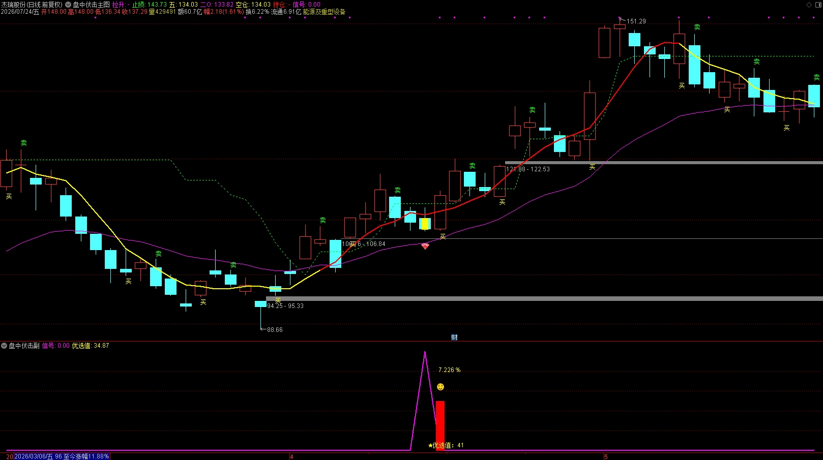Image resolution: width=823 pixels, height=460 pixels.
Task: Click the 151.29 high price label
Action: click(x=636, y=21)
